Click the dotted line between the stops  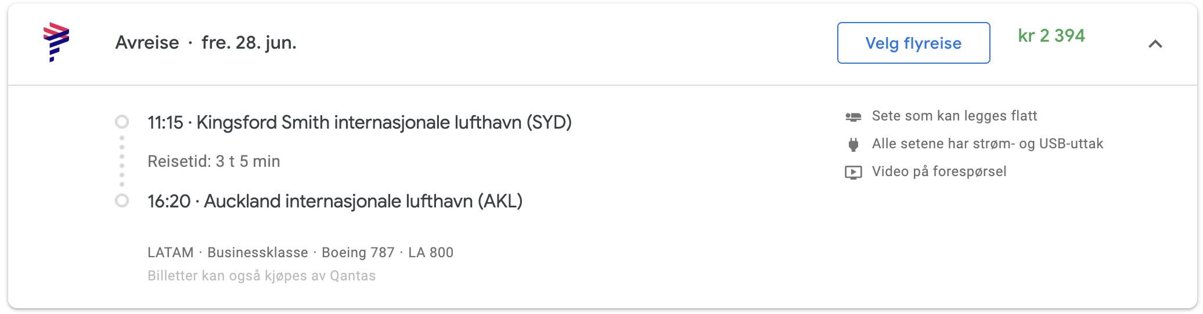122,161
